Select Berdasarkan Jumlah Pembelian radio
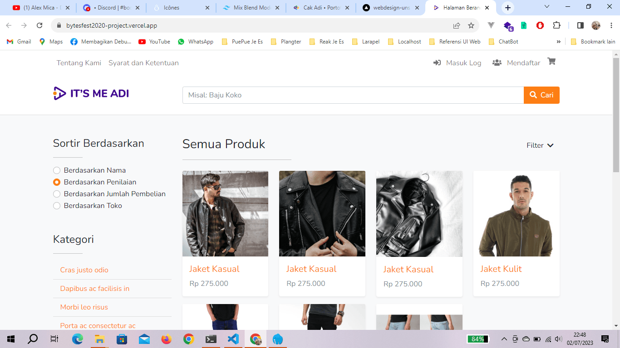 pyautogui.click(x=57, y=194)
